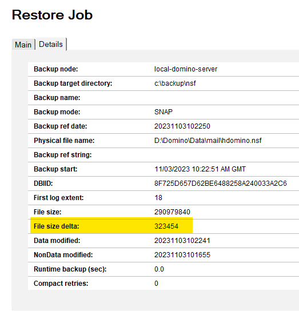Viewport: 299px width, 315px height.
Task: Click the 'Backup node:' label
Action: [x=55, y=69]
